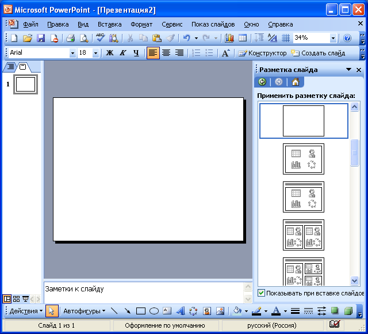Viewport: 368px width, 334px height.
Task: Open Microsoft Office help question icon
Action: point(347,38)
